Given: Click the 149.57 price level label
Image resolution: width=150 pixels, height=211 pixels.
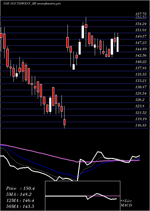Looking at the screenshot, I should (141, 36).
